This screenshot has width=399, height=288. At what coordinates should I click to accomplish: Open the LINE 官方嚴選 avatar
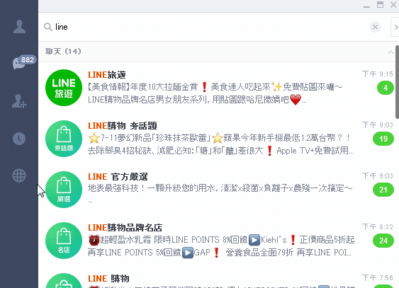coord(64,190)
